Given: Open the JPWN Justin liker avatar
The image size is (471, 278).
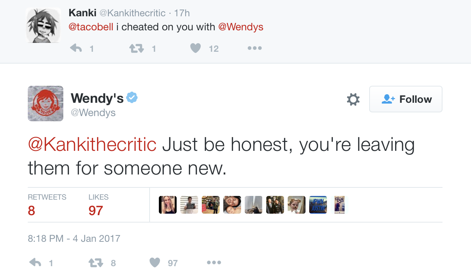Looking at the screenshot, I should [318, 205].
